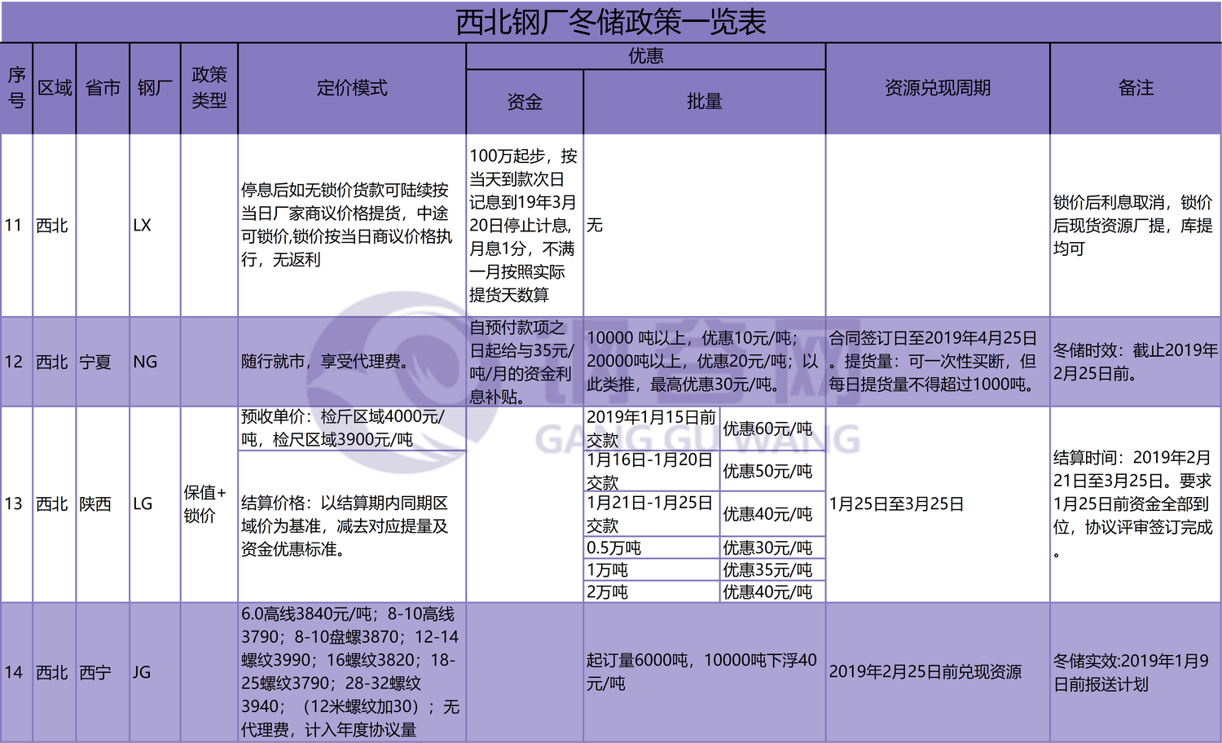Click the NG steel mill cell
The width and height of the screenshot is (1222, 743).
click(x=155, y=362)
